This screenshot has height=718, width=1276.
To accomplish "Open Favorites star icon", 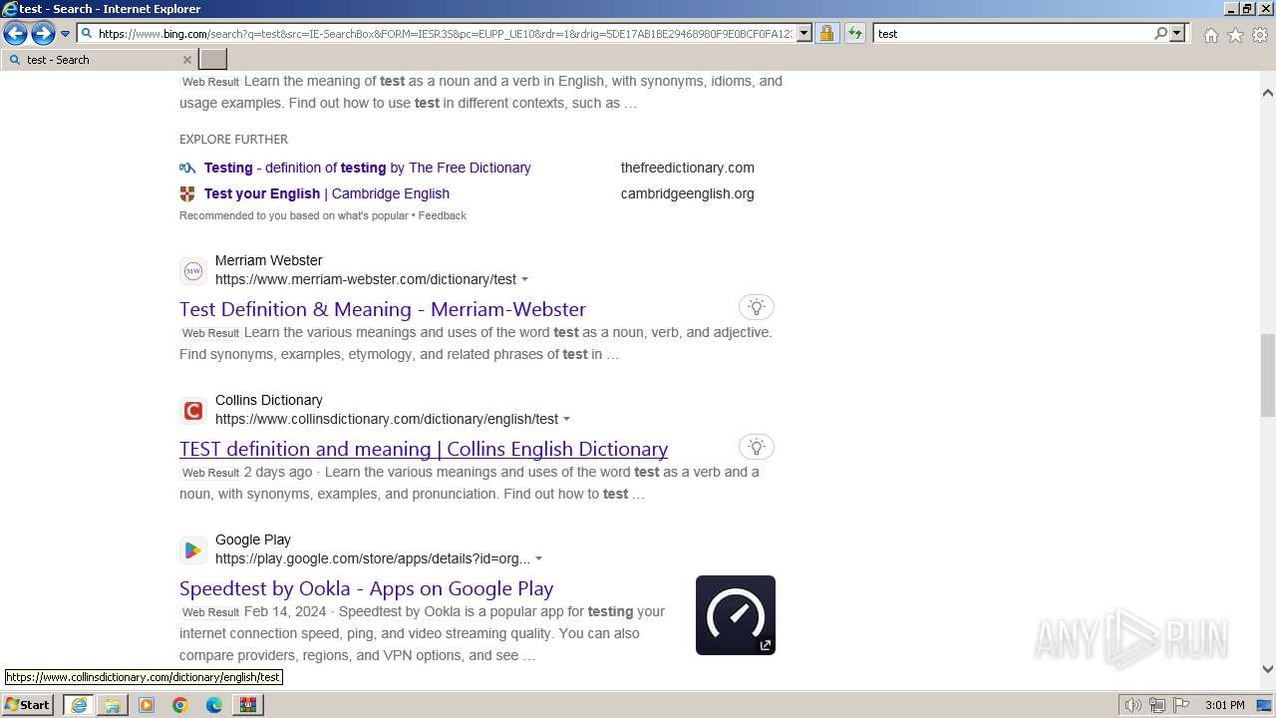I will (x=1235, y=35).
